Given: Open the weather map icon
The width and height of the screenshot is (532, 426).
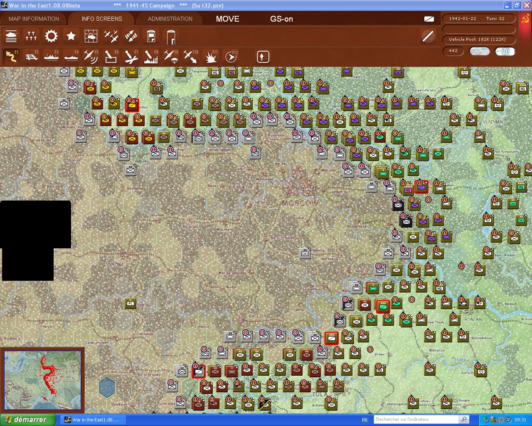Looking at the screenshot, I should coord(91,36).
